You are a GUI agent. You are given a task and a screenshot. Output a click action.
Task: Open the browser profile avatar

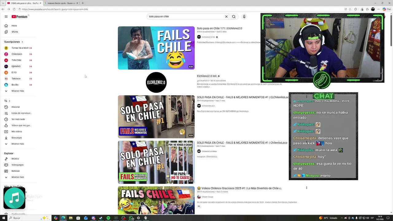click(x=373, y=9)
